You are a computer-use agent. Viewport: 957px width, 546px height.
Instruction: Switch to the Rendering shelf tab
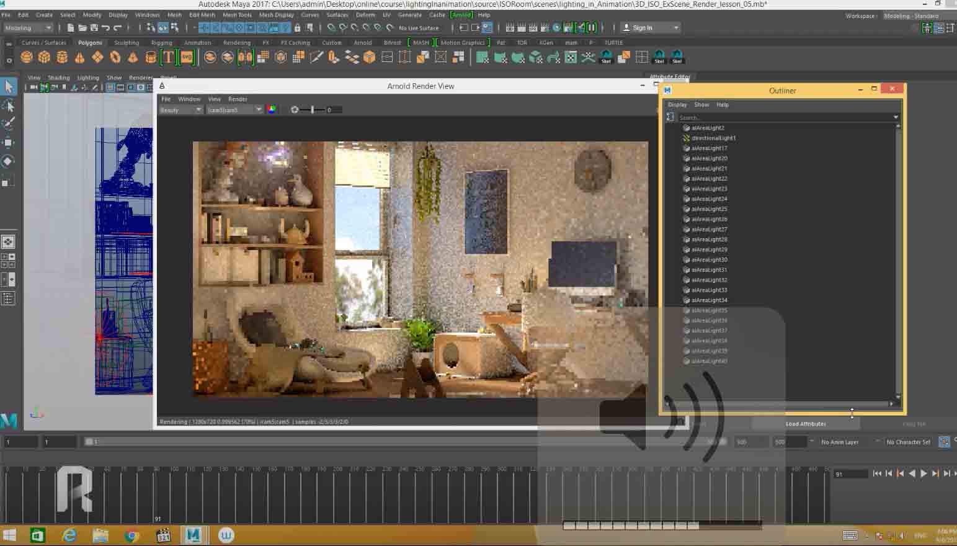click(236, 43)
